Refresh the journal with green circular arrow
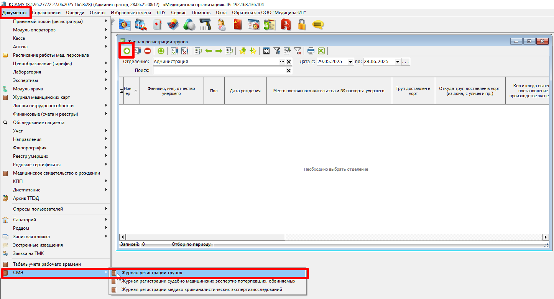Viewport: 554px width, 299px height. [x=161, y=51]
